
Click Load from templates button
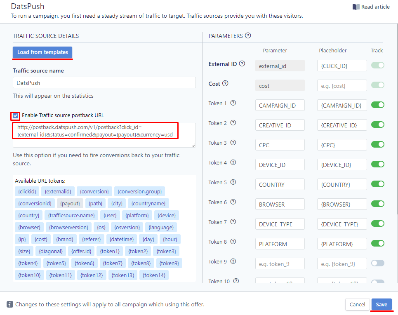click(x=42, y=52)
